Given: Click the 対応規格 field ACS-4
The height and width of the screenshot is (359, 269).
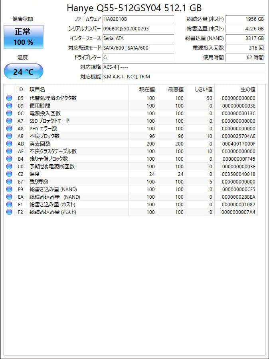Looking at the screenshot, I should [x=184, y=67].
